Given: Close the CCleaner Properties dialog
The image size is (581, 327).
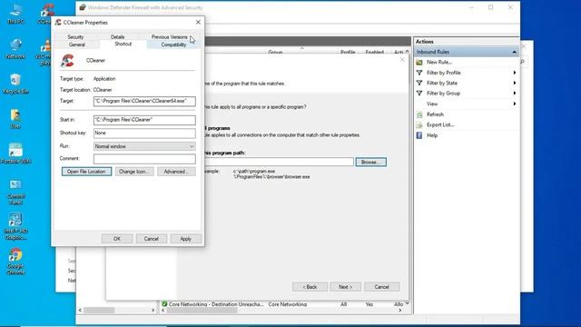Looking at the screenshot, I should pos(198,22).
